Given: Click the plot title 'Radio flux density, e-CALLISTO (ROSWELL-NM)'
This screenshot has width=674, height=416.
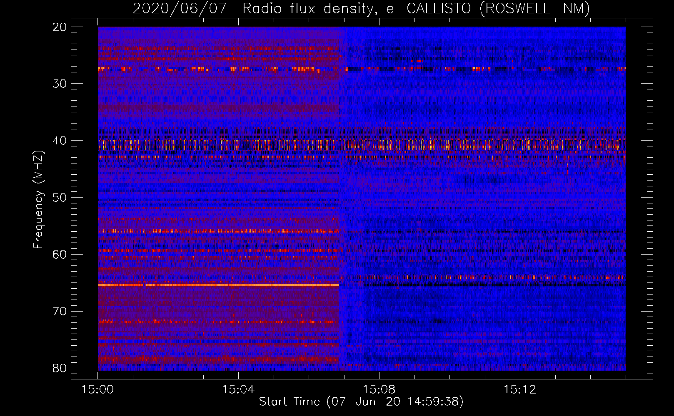Looking at the screenshot, I should pos(416,8).
